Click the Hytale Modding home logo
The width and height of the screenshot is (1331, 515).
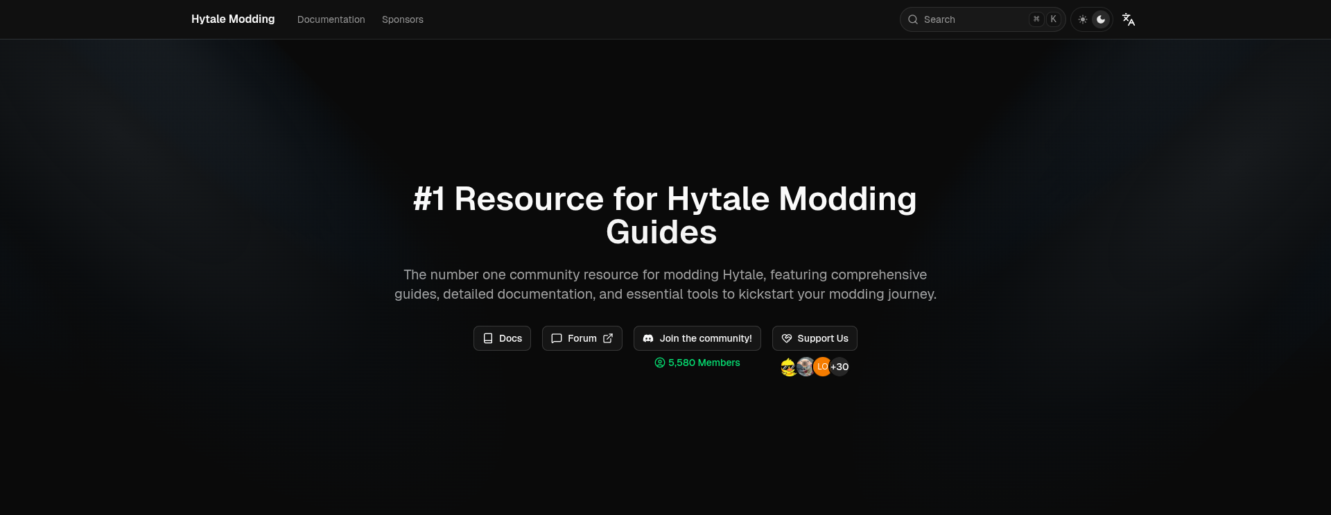[233, 19]
